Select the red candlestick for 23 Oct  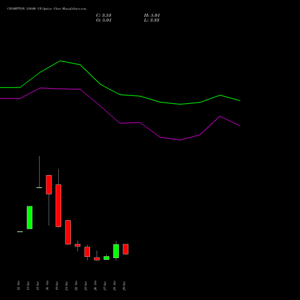pos(87,251)
